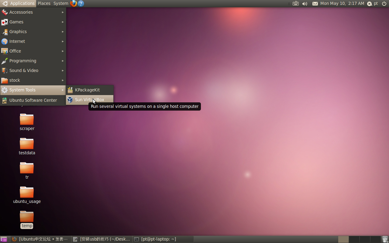389x243 pixels.
Task: Switch to the 安装usb的技巧 editor window
Action: pyautogui.click(x=102, y=239)
